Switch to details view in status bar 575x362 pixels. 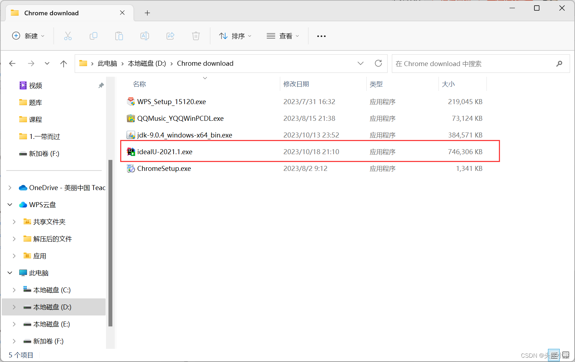(x=554, y=355)
